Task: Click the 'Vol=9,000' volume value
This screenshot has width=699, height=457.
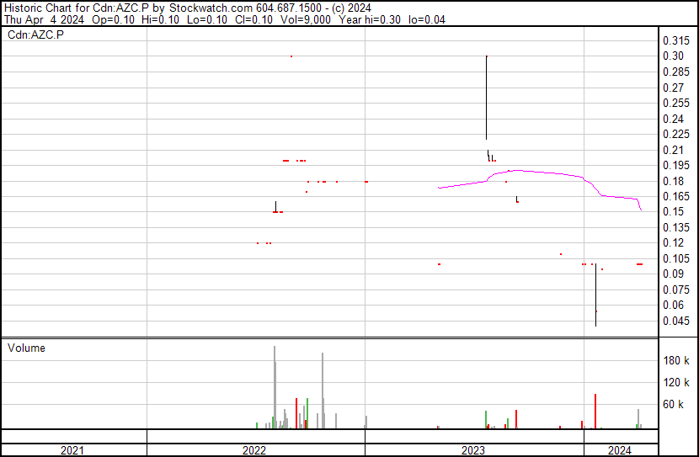Action: coord(306,19)
